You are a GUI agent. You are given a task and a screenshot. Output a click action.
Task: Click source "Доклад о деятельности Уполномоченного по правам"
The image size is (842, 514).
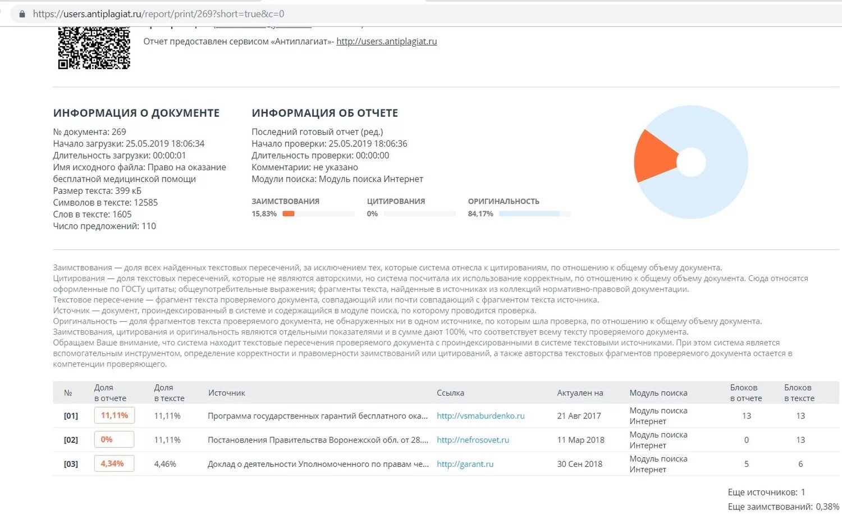pyautogui.click(x=318, y=465)
